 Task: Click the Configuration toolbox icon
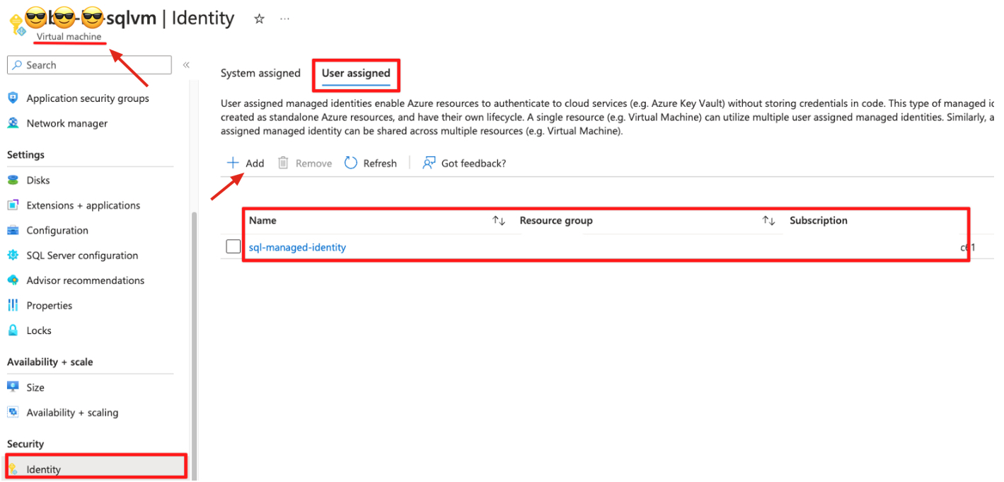point(13,231)
